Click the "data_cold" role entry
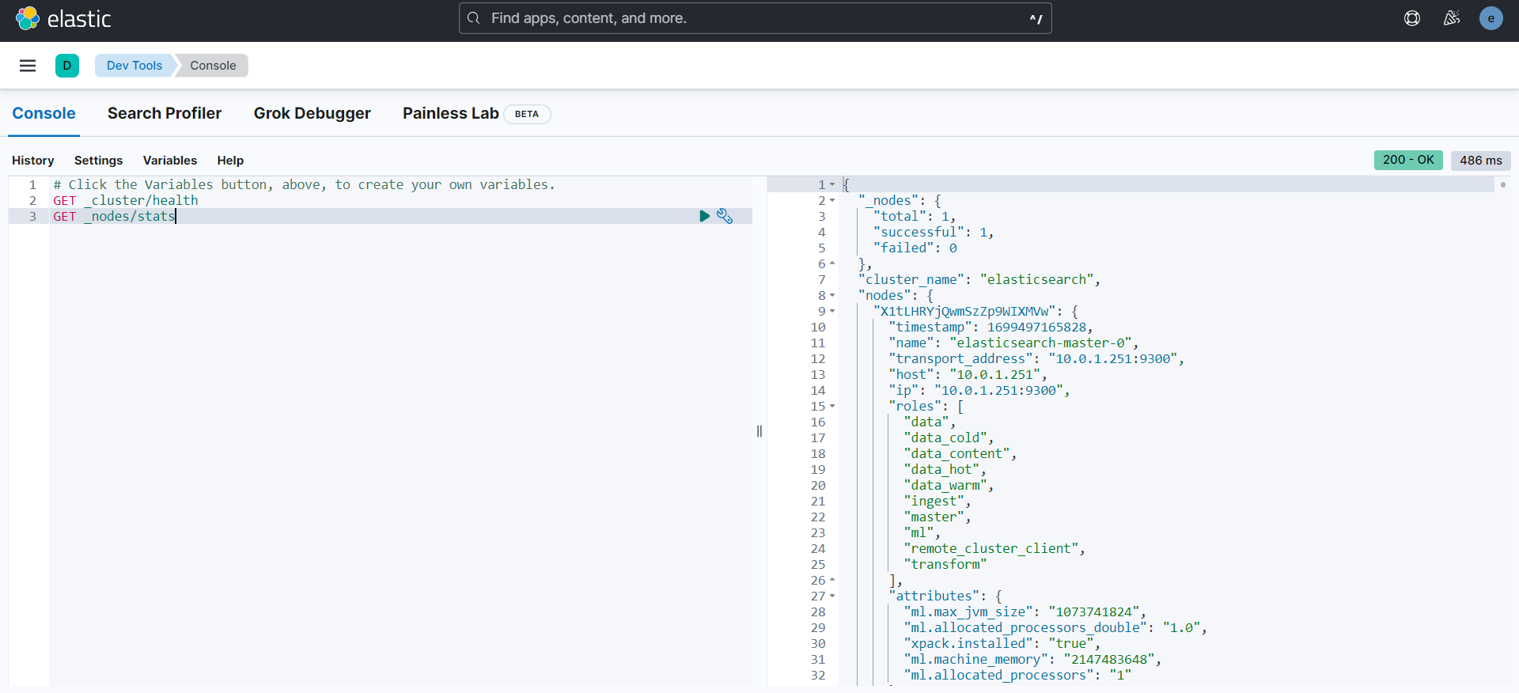 949,437
